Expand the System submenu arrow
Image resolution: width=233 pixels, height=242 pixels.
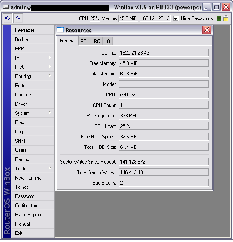(x=49, y=113)
